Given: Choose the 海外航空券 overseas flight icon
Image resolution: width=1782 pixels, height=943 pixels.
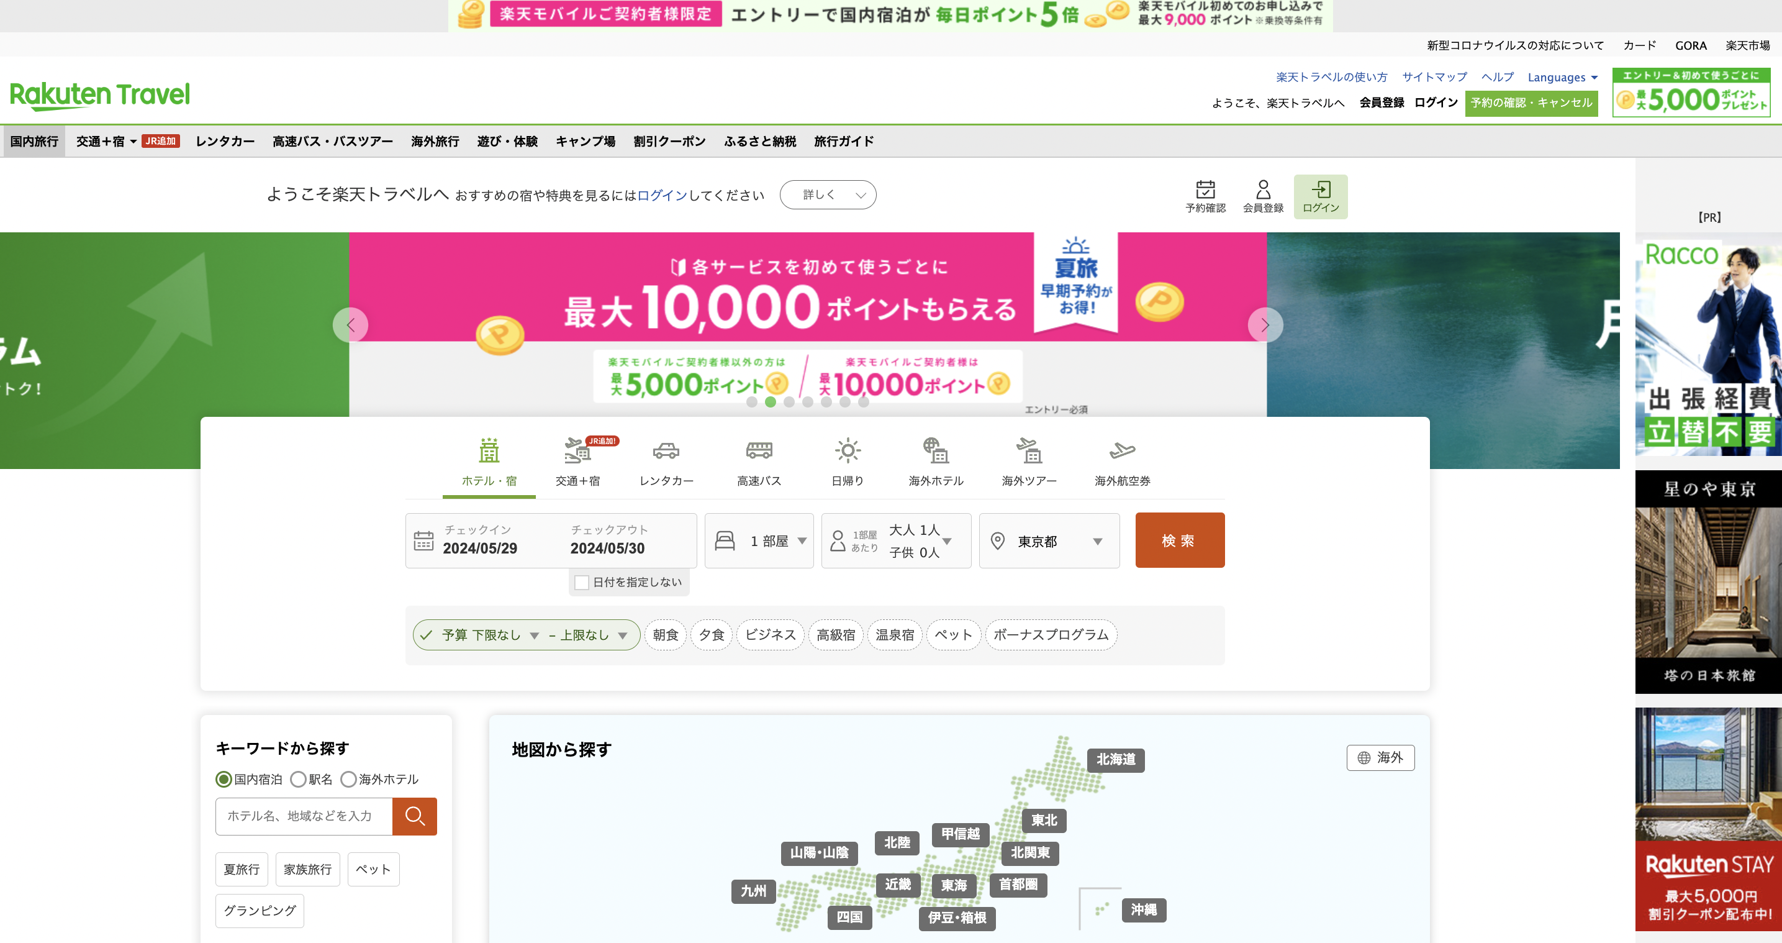Looking at the screenshot, I should click(1122, 451).
